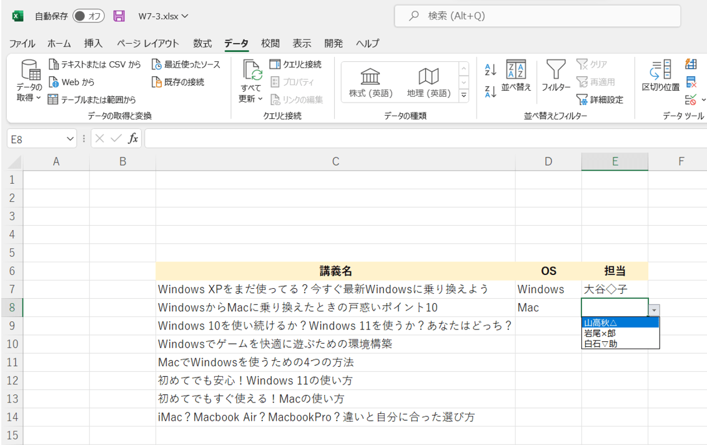Click the search box (Alt+Q)

pos(538,16)
